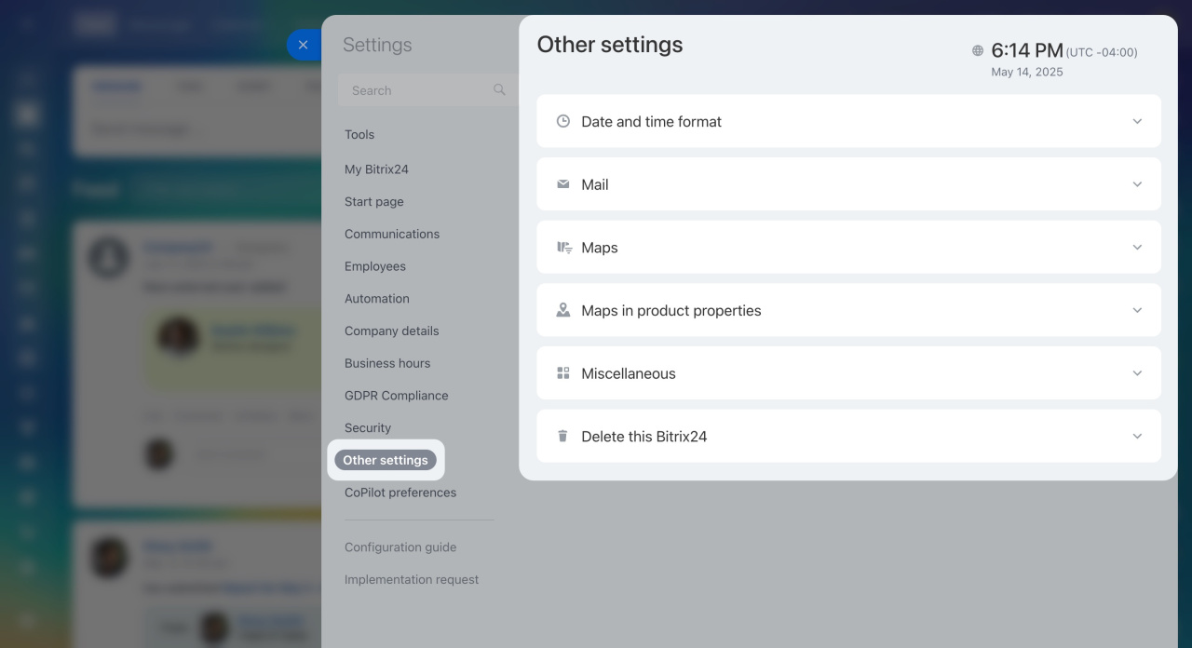Open the Security settings menu item
The width and height of the screenshot is (1192, 648).
click(368, 428)
